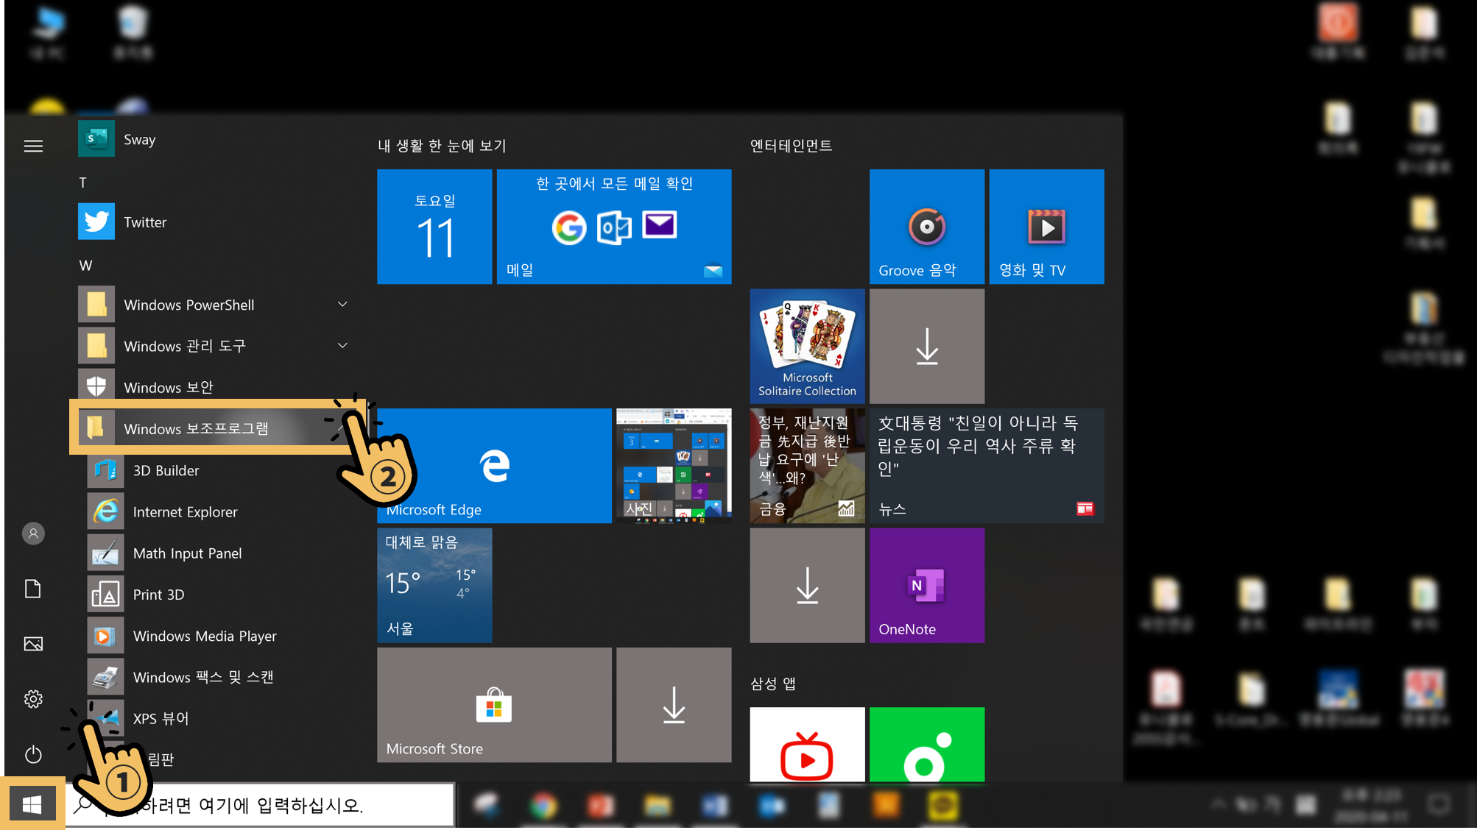Open Settings gear in Start sidebar

point(33,699)
